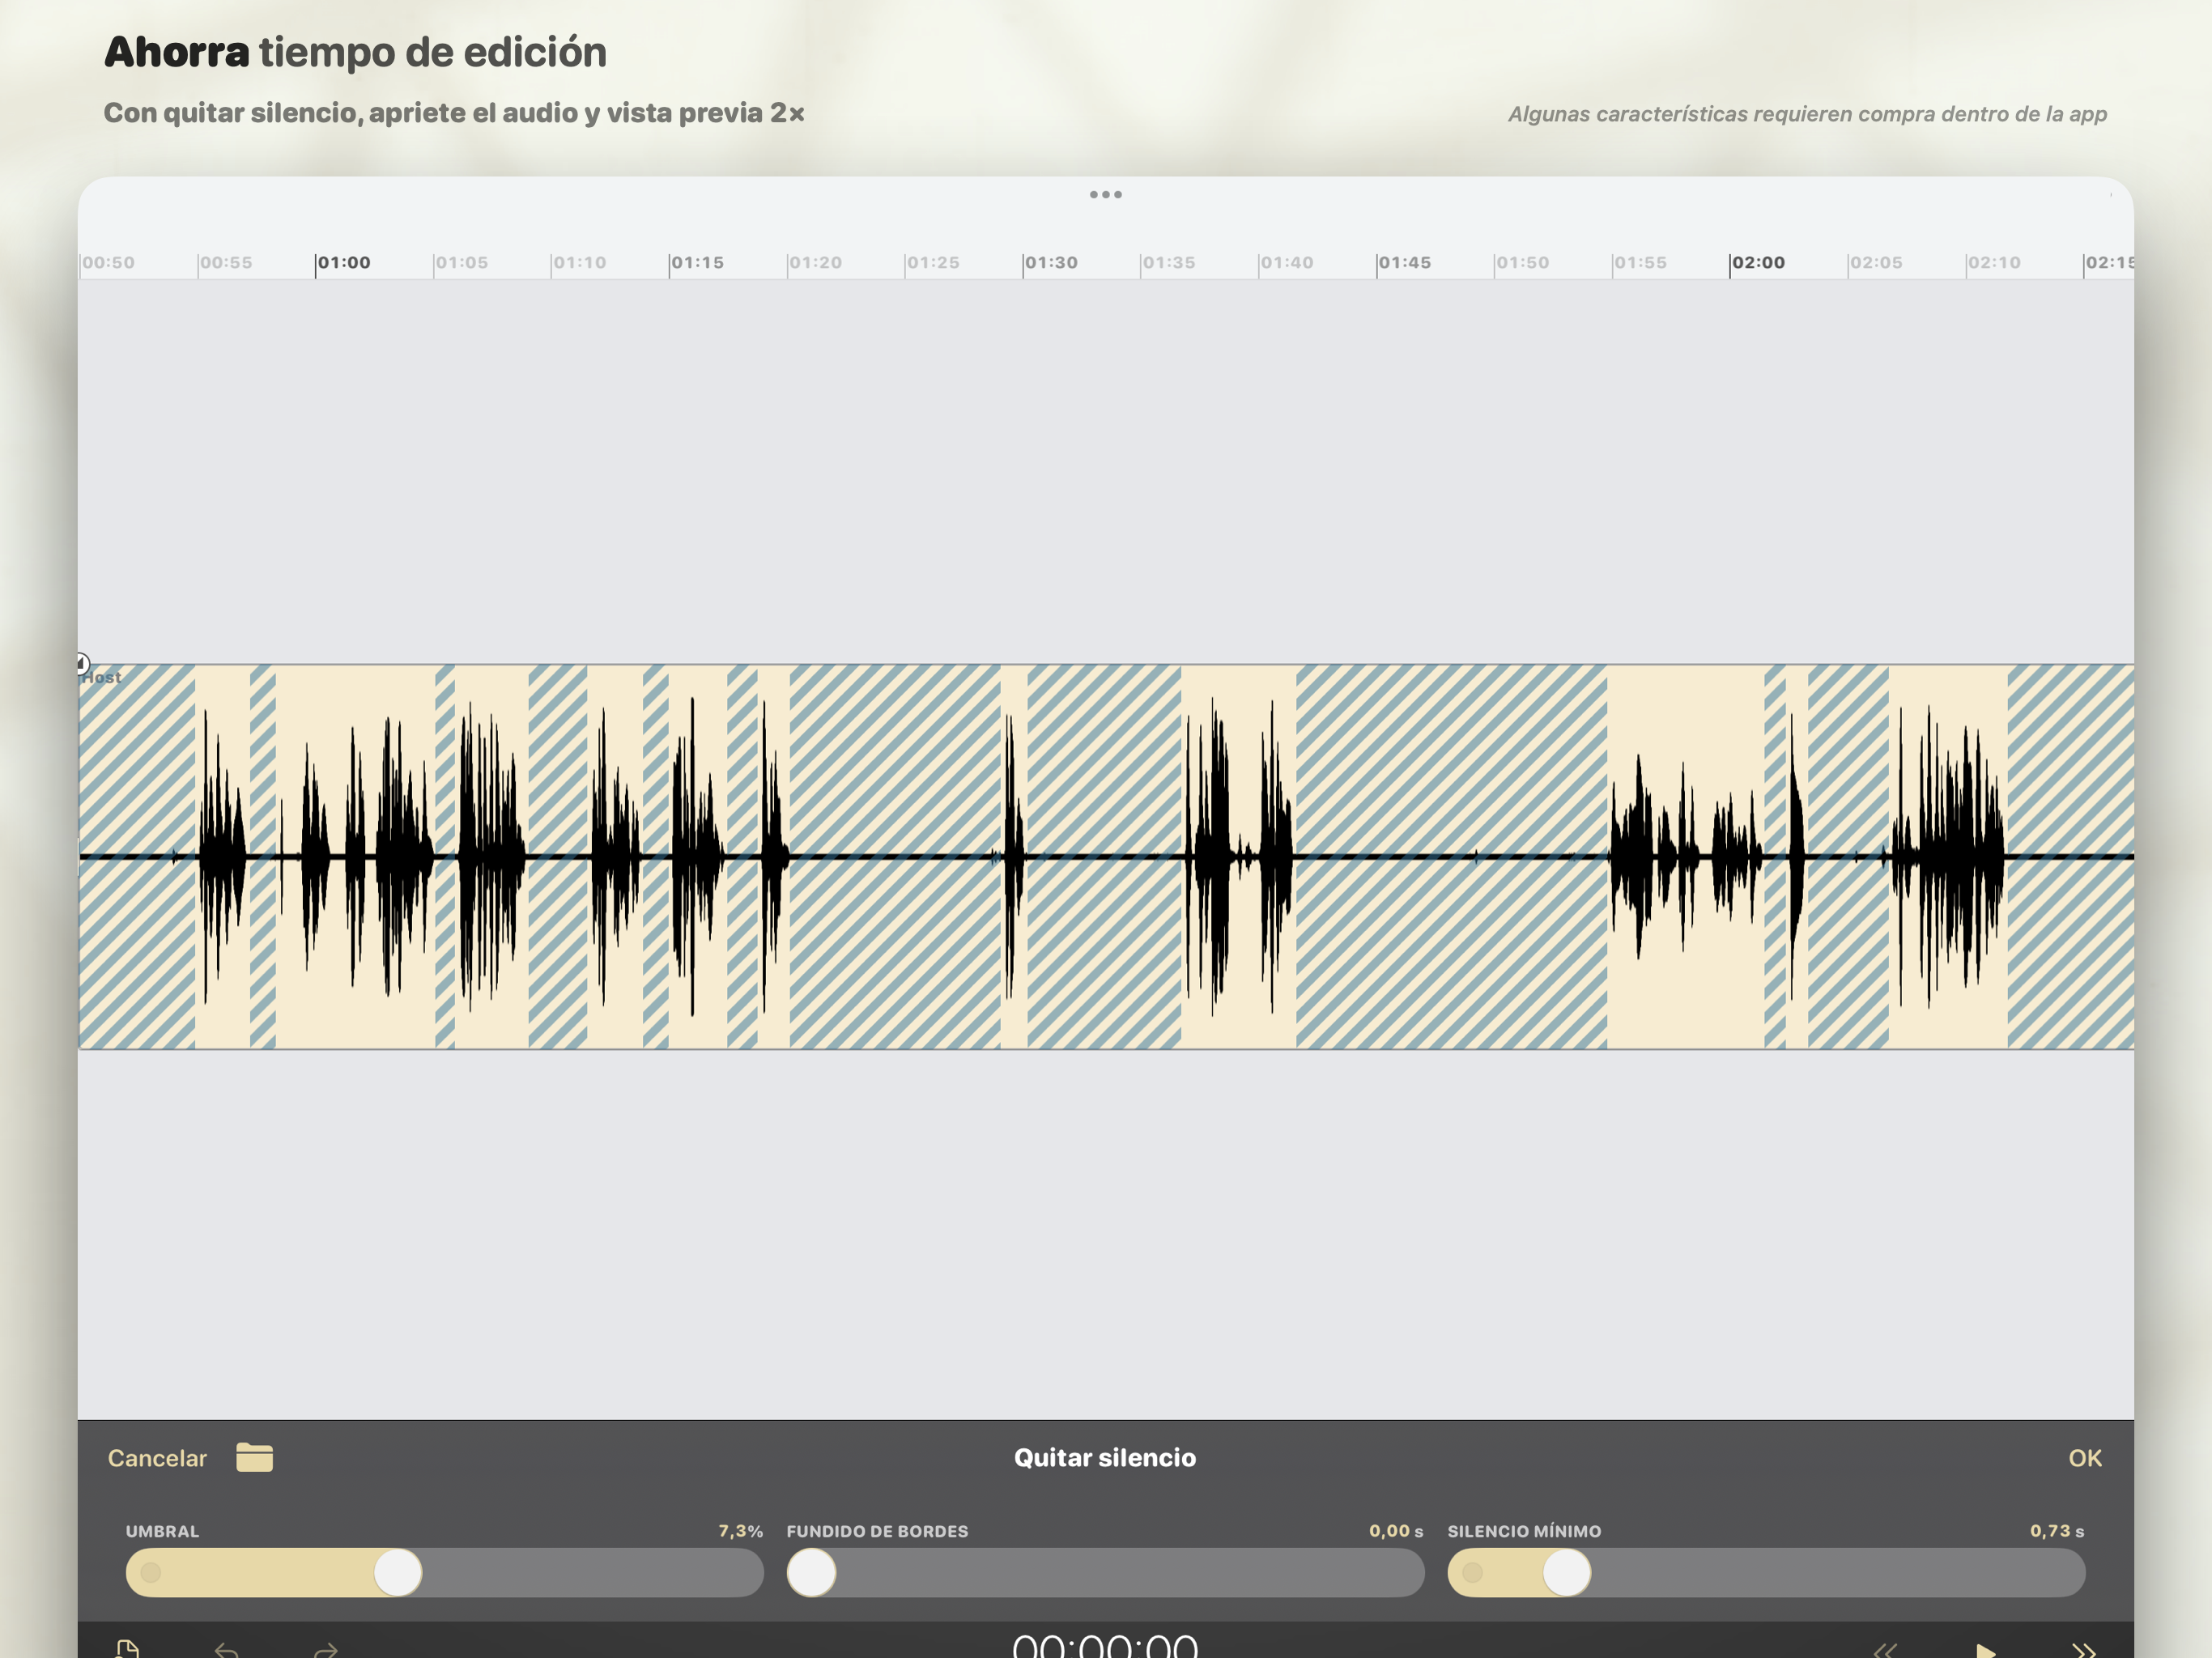2212x1658 pixels.
Task: Jump to 01:10 on the time ruler
Action: 580,263
